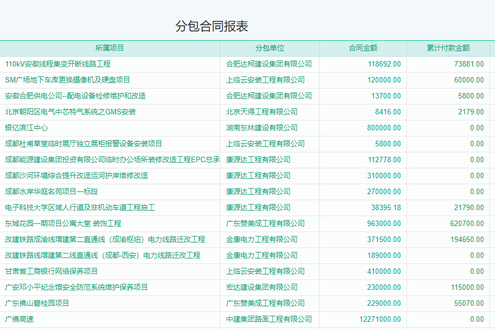Click contract amount 963000.00
Image resolution: width=495 pixels, height=330 pixels.
[x=384, y=224]
